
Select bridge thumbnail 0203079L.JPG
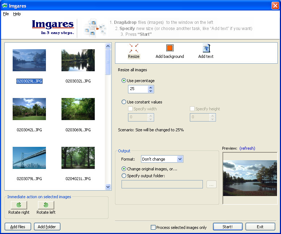point(29,158)
